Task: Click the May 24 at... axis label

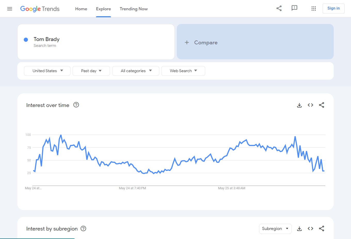Action: (33, 188)
